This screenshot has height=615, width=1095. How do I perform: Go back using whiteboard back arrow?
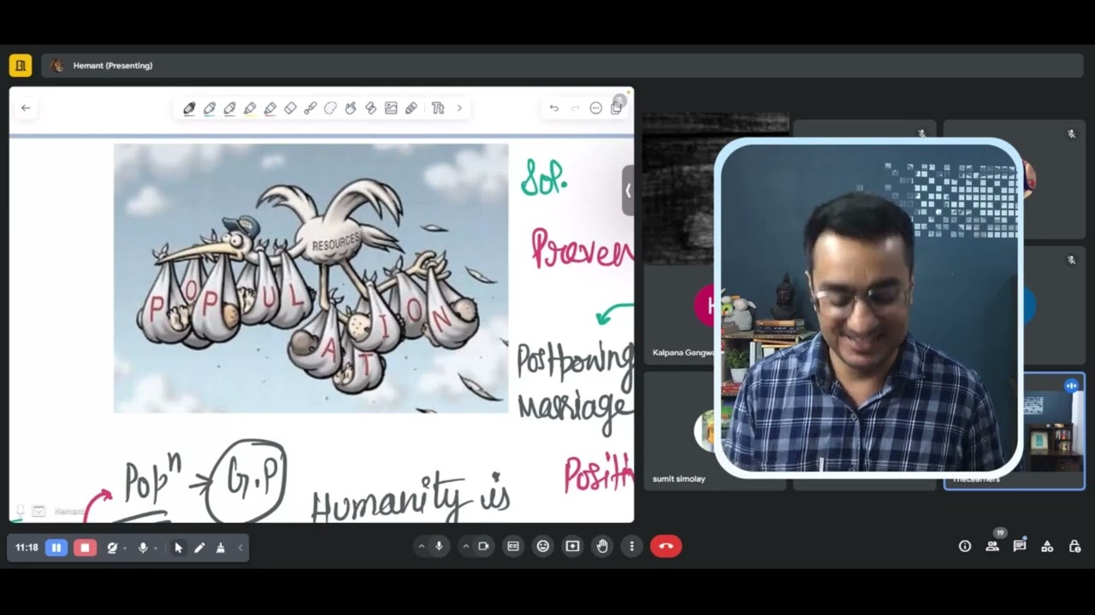click(26, 108)
